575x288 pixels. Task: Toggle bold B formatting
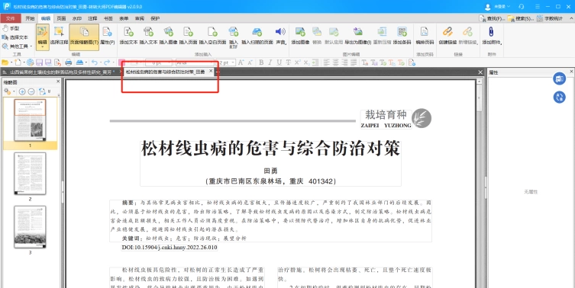tap(261, 62)
